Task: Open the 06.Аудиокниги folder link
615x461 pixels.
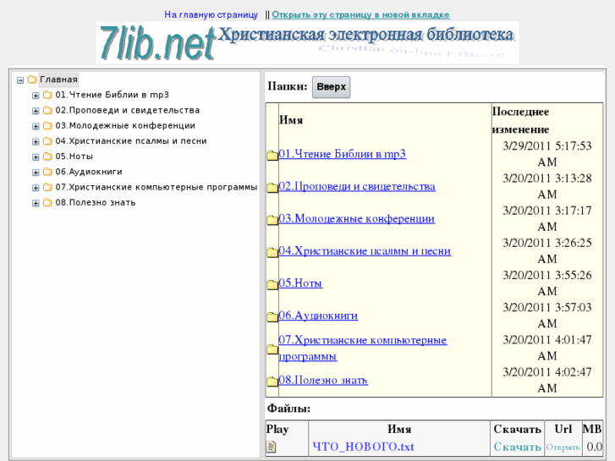Action: point(318,315)
